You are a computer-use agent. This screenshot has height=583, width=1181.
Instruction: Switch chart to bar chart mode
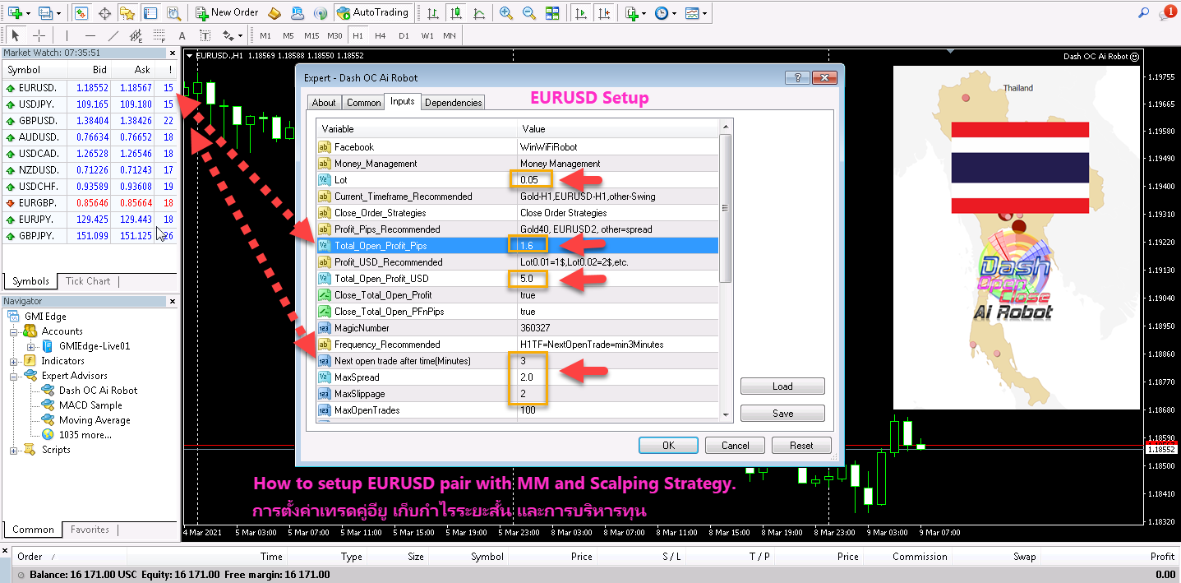click(x=433, y=12)
